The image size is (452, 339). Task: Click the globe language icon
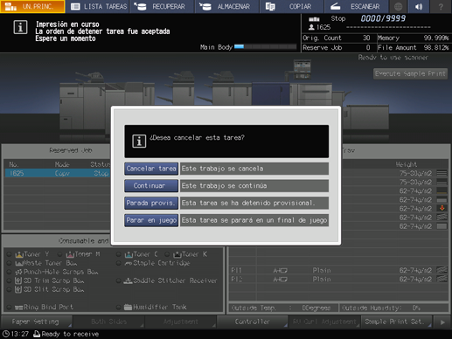(x=399, y=6)
